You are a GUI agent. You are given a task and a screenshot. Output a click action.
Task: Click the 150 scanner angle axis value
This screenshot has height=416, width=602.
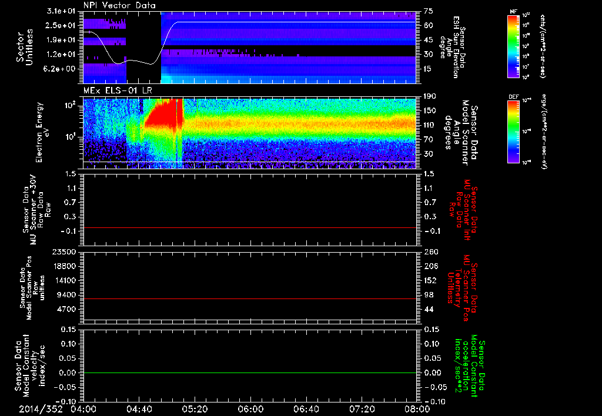(x=430, y=110)
